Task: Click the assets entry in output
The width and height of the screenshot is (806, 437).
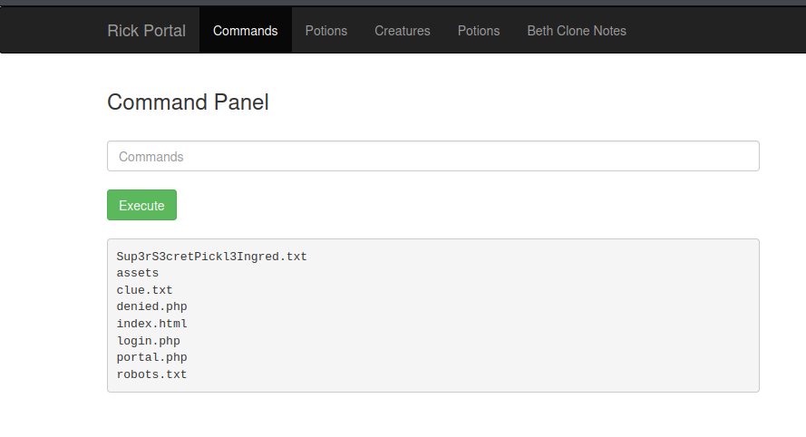Action: point(138,273)
